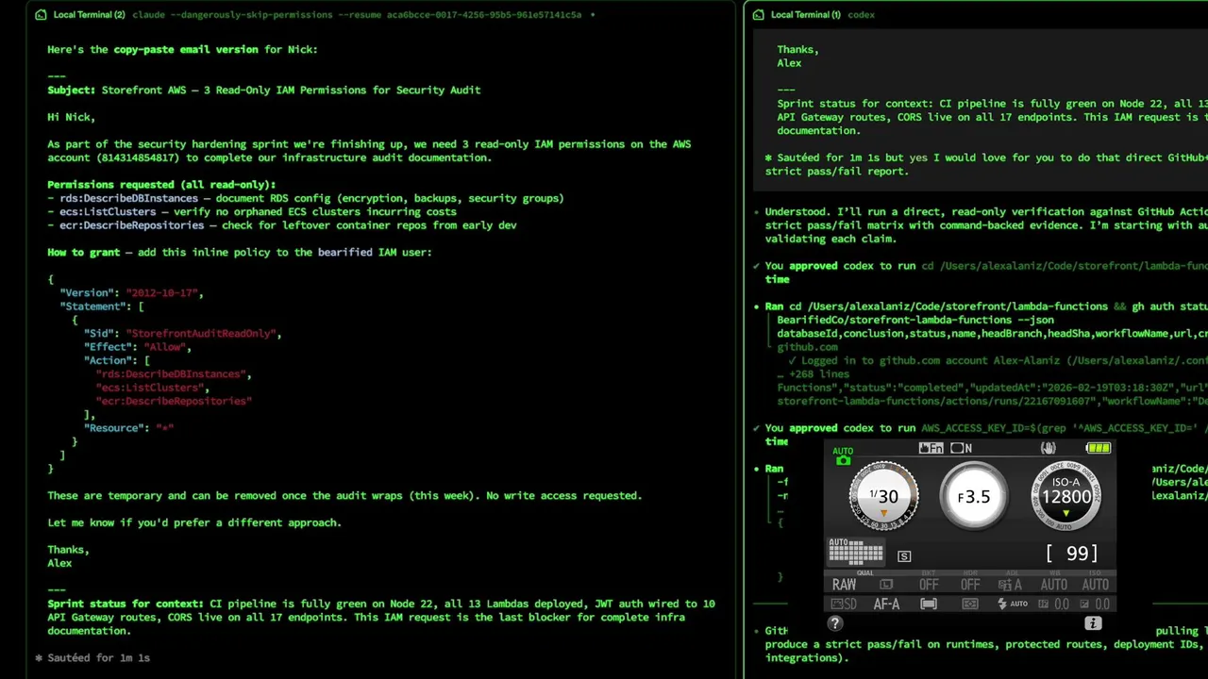This screenshot has width=1208, height=679.
Task: Click the camera info i button
Action: click(x=1093, y=623)
